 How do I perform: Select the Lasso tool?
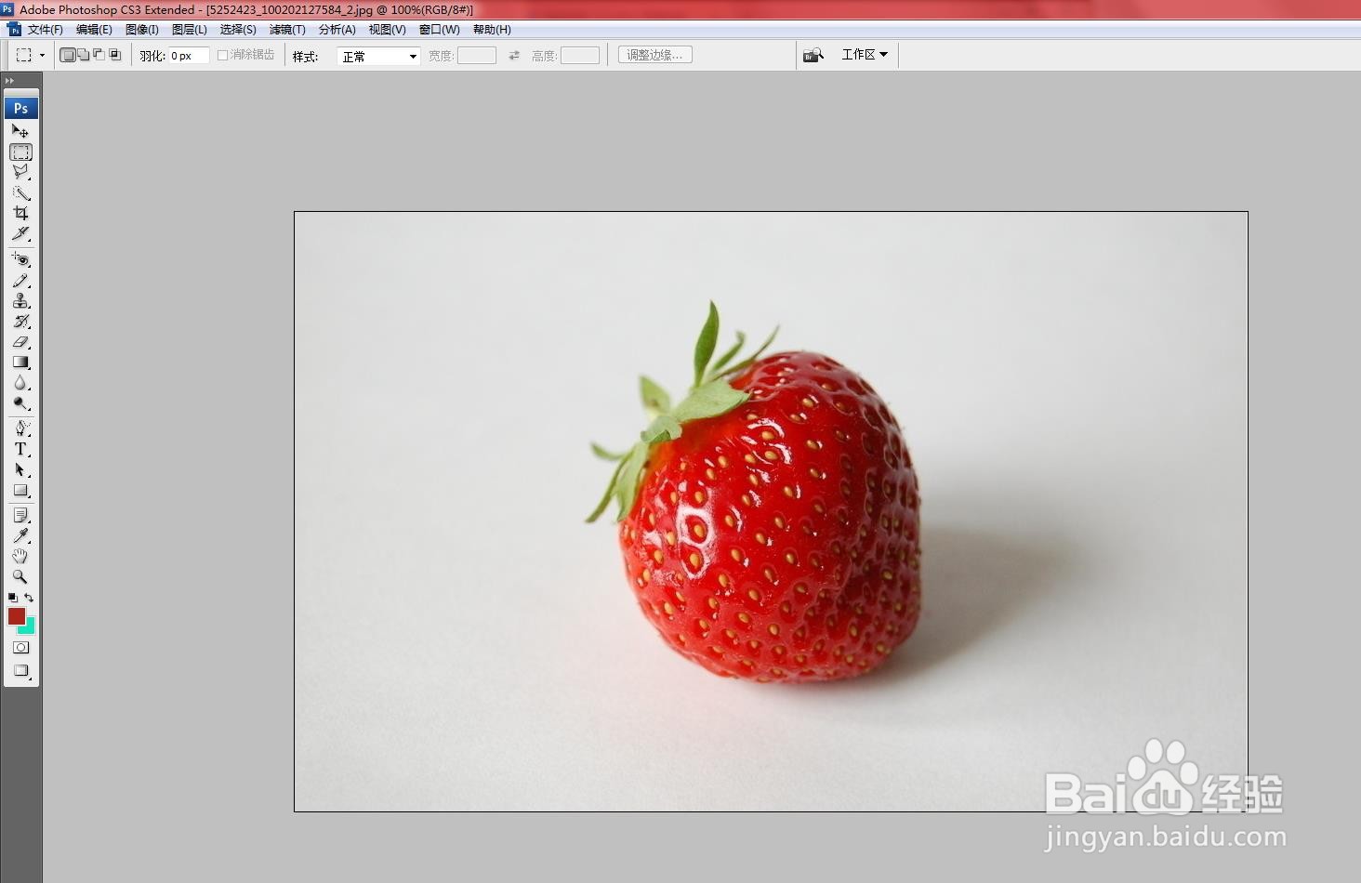[20, 172]
